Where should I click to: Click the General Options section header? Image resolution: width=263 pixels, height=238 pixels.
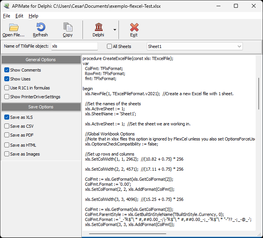click(x=41, y=60)
